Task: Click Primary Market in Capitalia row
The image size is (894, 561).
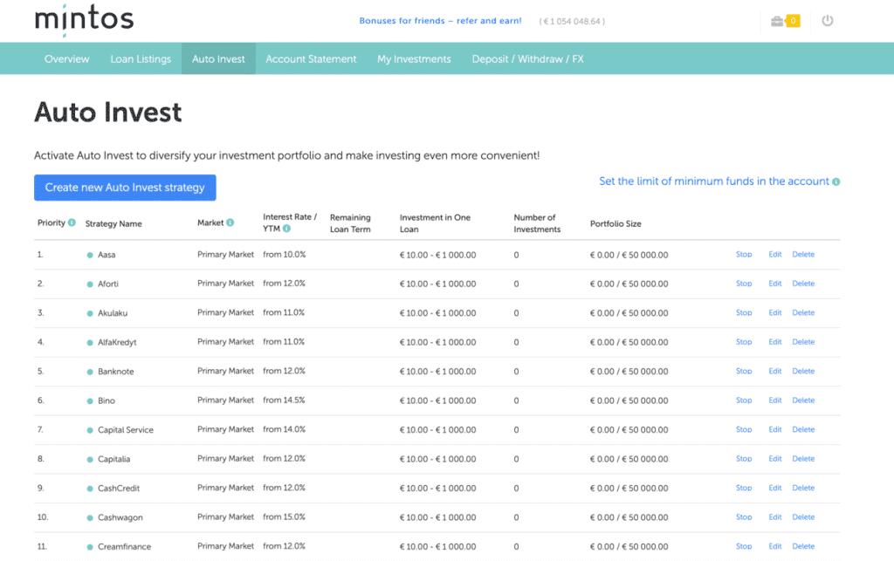Action: 226,458
